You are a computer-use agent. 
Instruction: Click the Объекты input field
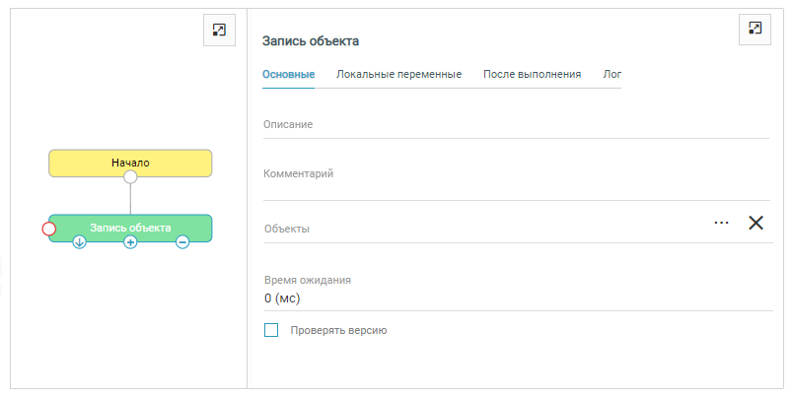tap(483, 229)
